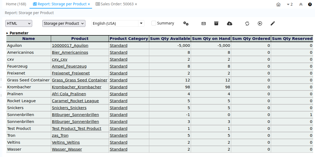
Task: Export report with cloud download icon
Action: (229, 23)
